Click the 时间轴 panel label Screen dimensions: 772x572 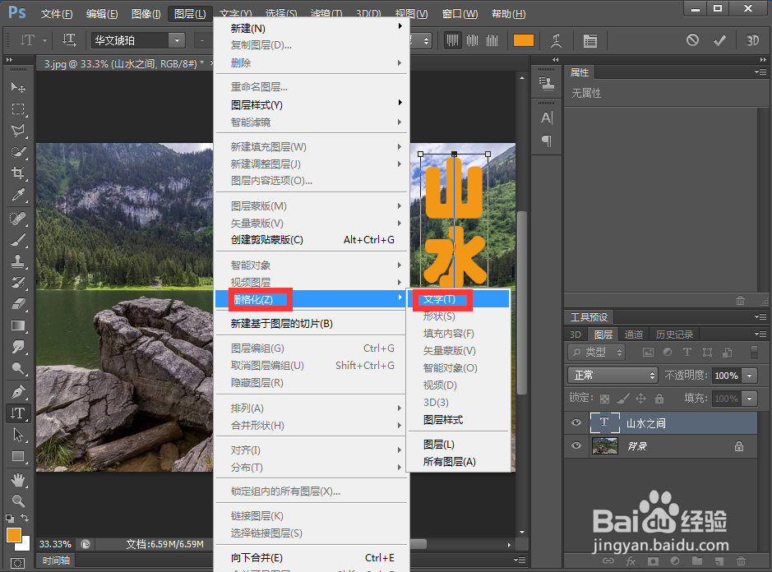click(56, 560)
